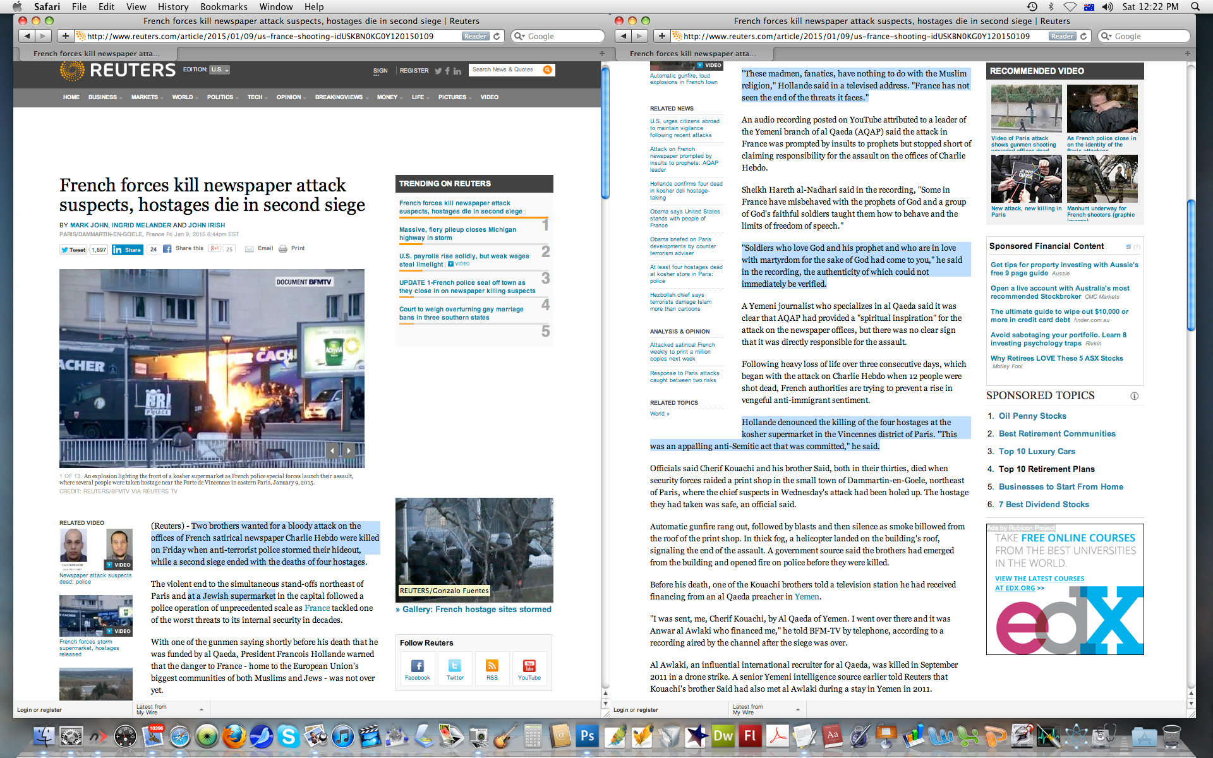1213x758 pixels.
Task: Open the Bookmarks menu
Action: tap(224, 6)
